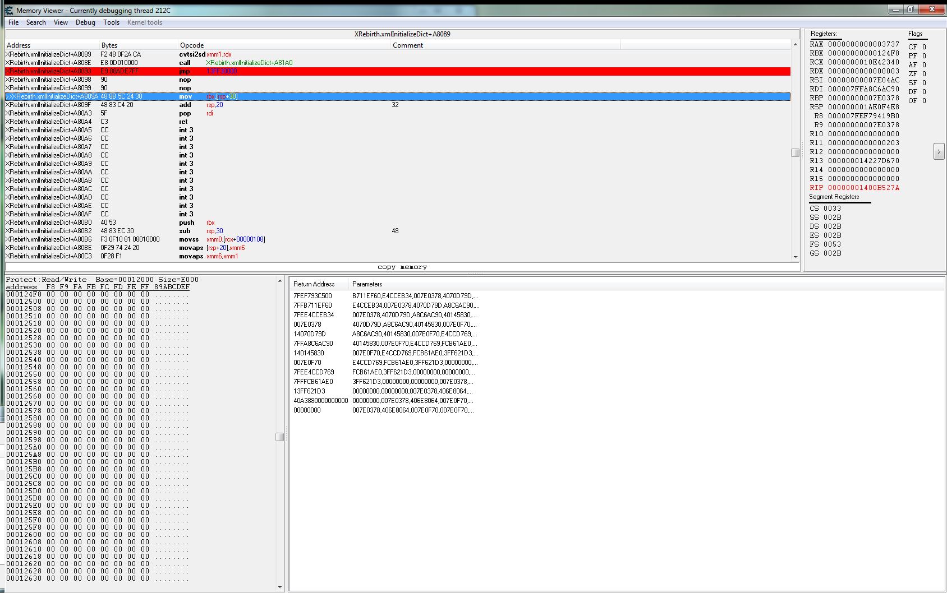947x593 pixels.
Task: Open the File menu
Action: tap(13, 22)
